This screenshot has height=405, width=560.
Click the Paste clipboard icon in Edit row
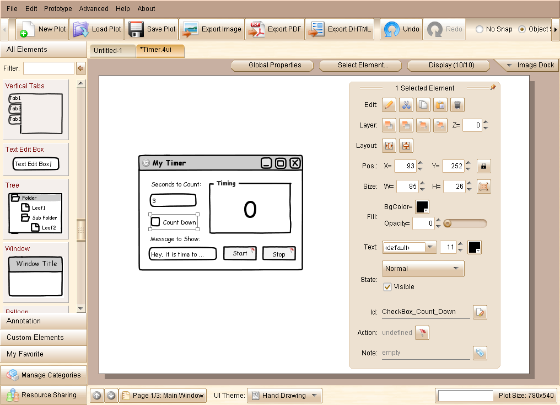(440, 105)
